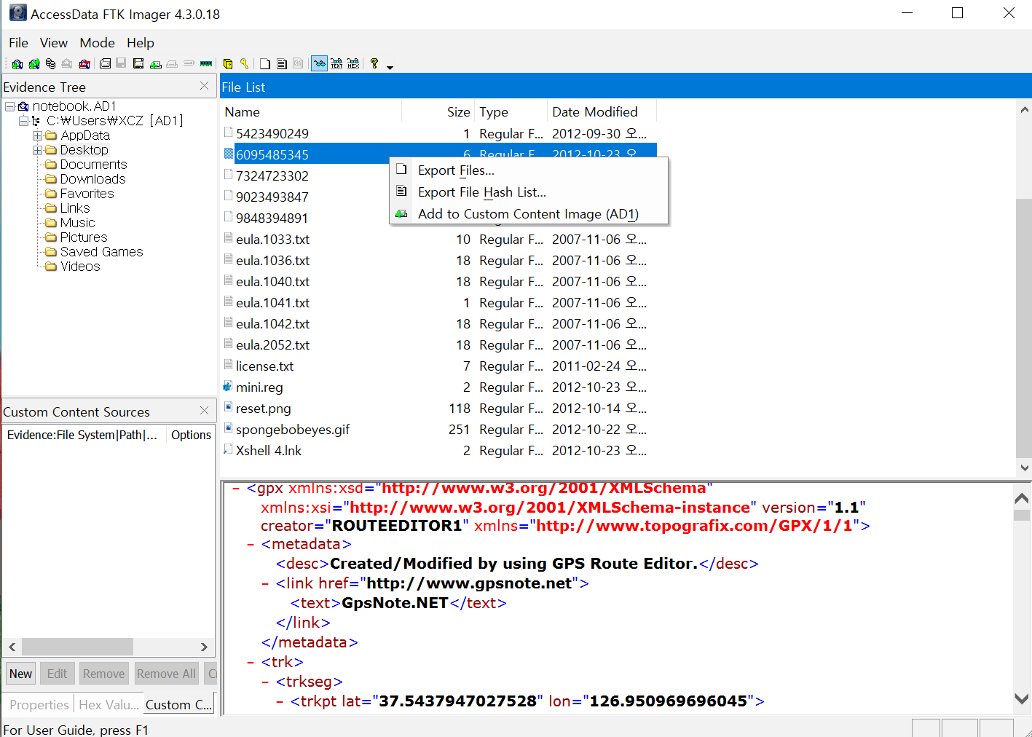The height and width of the screenshot is (737, 1032).
Task: Click the Edit button
Action: (57, 674)
